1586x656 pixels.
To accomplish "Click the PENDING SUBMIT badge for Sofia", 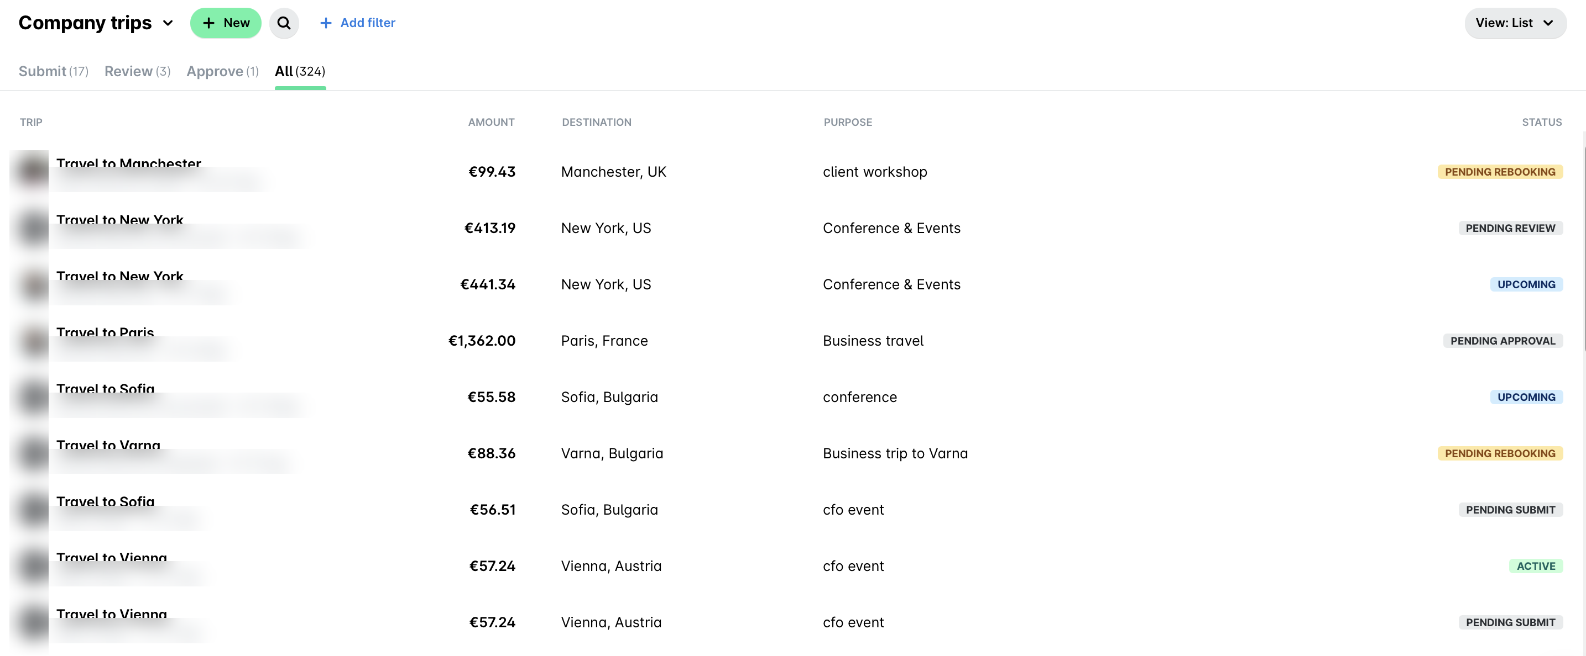I will 1510,510.
